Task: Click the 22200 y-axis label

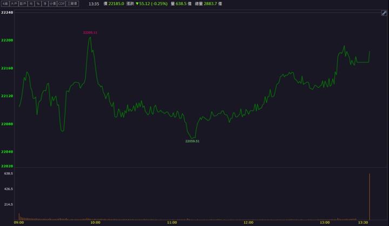Action: 7,40
